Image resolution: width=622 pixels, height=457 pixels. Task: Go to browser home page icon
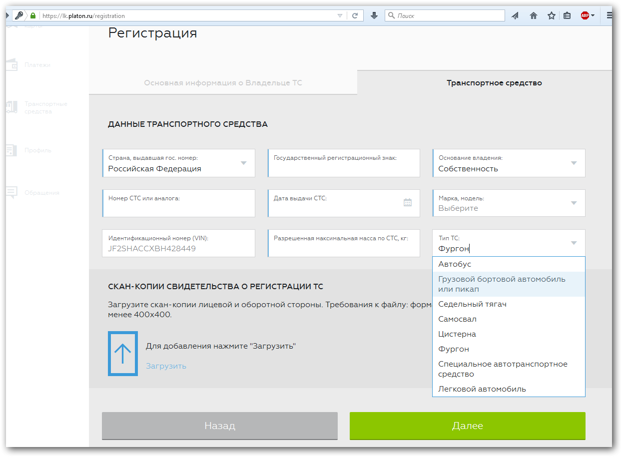533,15
